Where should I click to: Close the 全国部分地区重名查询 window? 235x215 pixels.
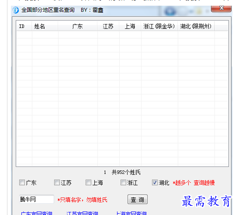(221, 8)
